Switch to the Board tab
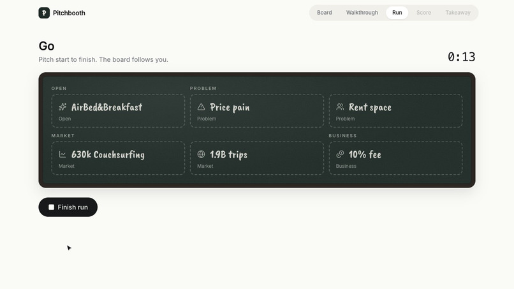The image size is (514, 289). coord(324,13)
